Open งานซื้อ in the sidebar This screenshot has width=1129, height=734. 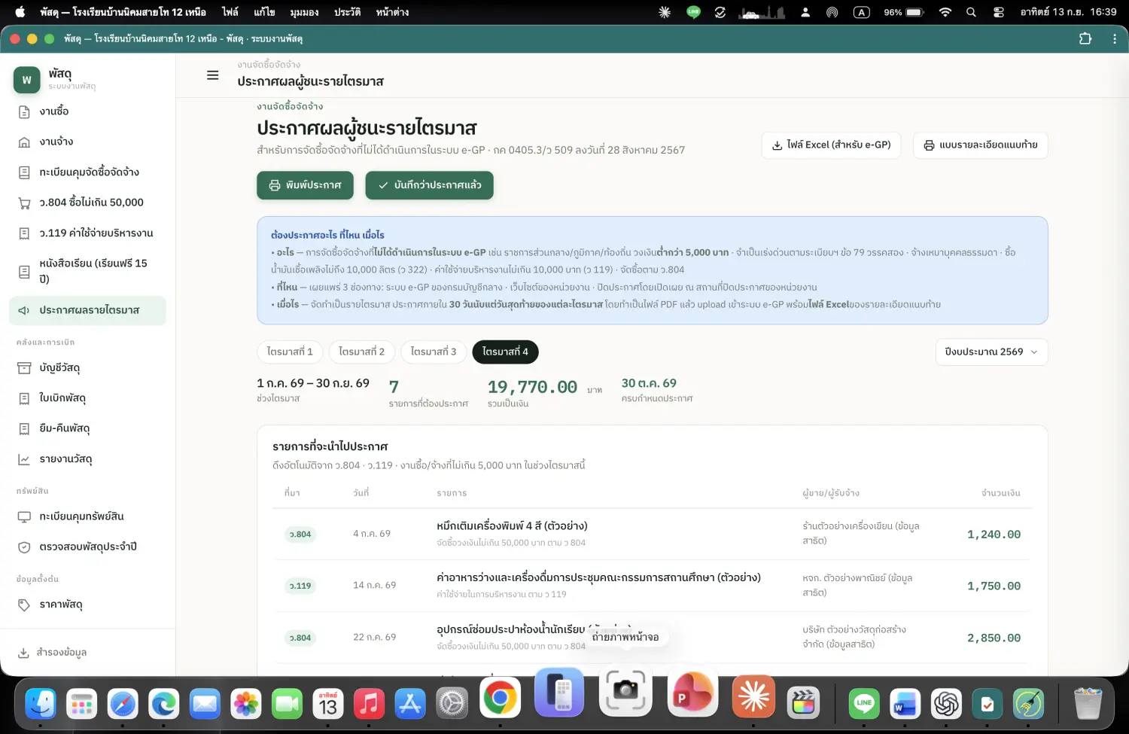pyautogui.click(x=88, y=111)
